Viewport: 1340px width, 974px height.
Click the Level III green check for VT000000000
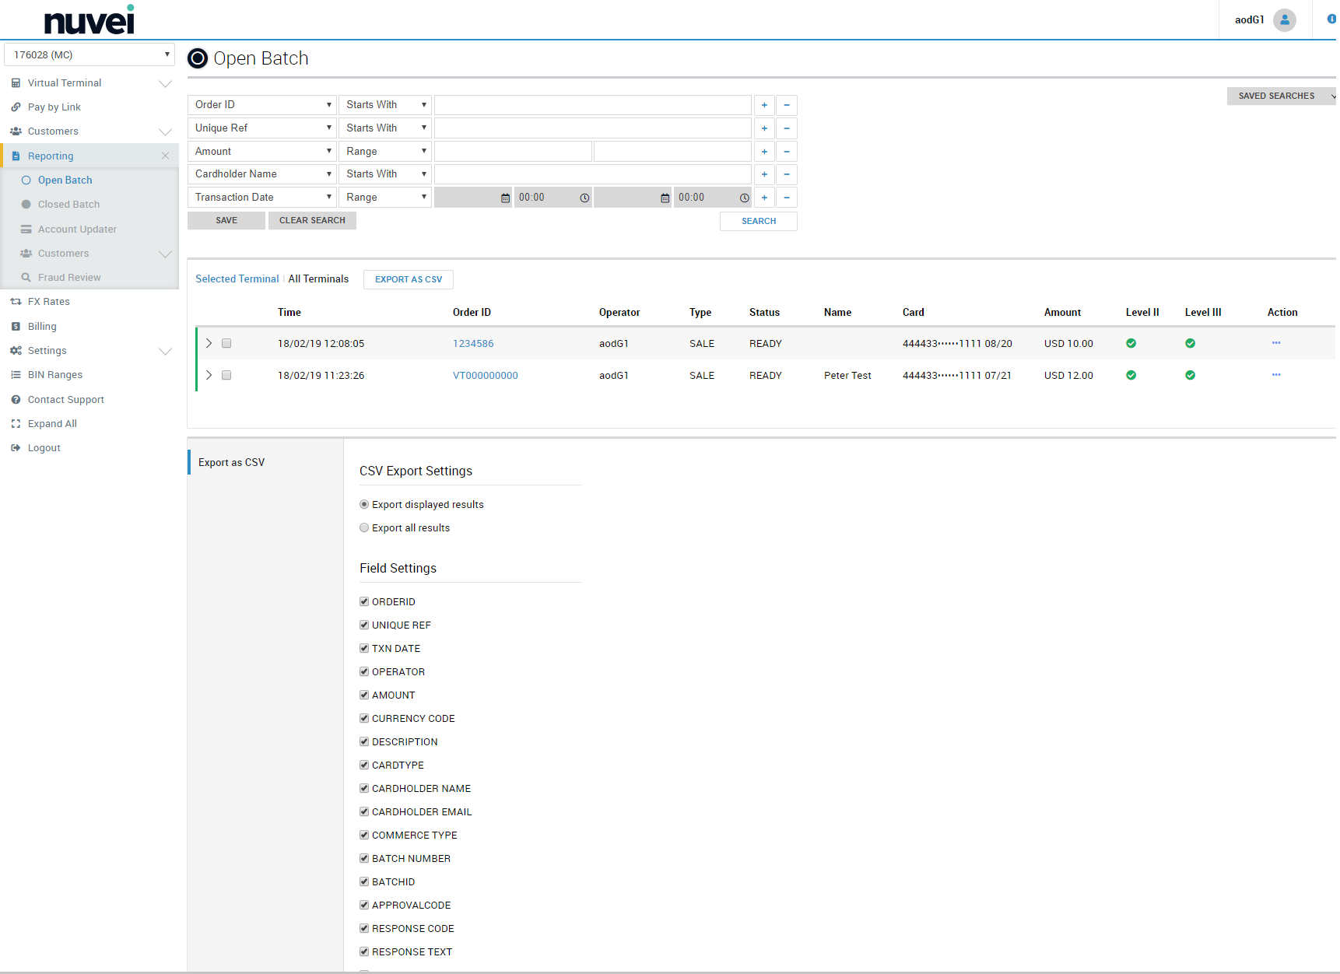(x=1190, y=375)
